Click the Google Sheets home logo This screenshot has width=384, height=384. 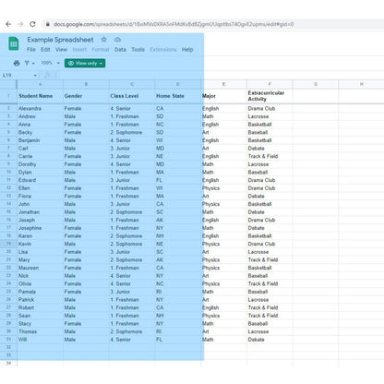[14, 43]
